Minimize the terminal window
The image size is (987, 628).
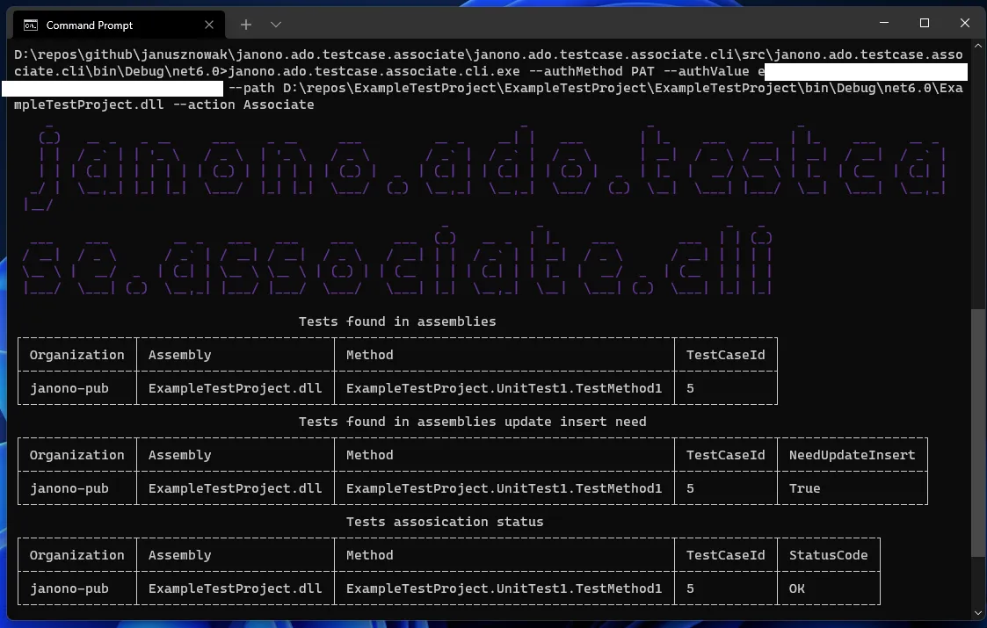(884, 23)
